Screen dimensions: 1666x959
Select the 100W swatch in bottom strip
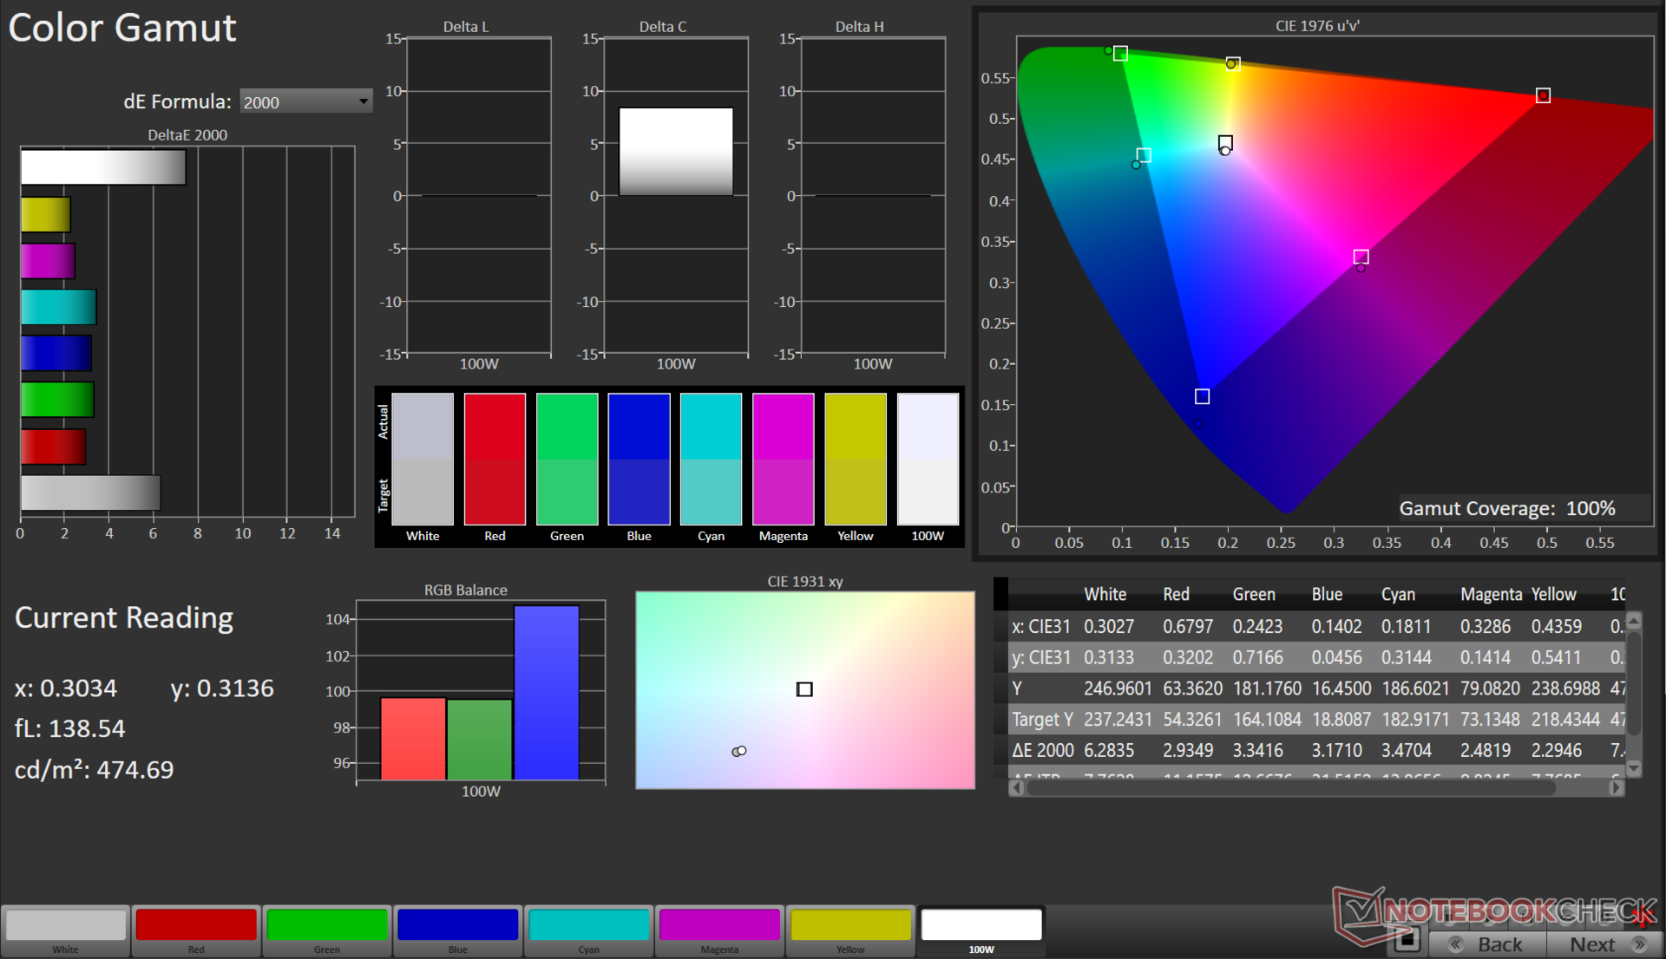[x=981, y=926]
